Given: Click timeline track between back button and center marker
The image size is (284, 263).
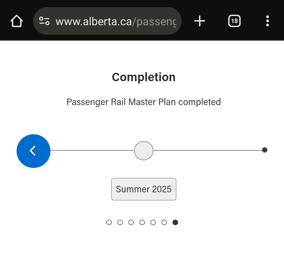Looking at the screenshot, I should tap(92, 151).
